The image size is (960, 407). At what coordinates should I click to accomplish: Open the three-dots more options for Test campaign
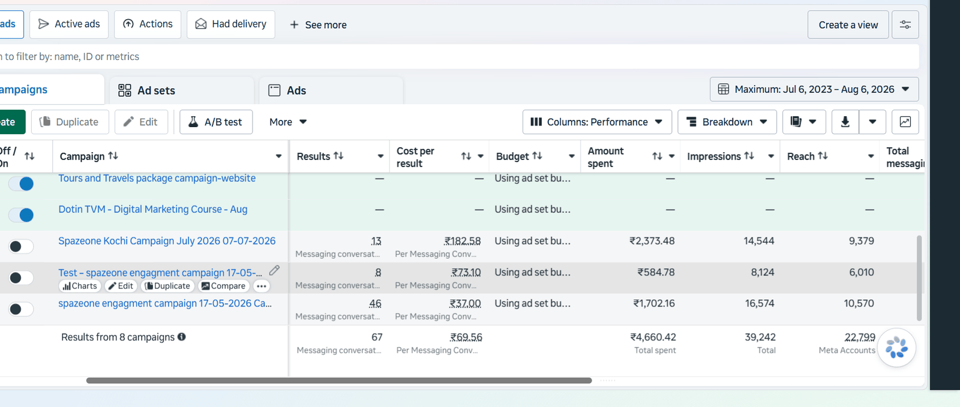point(261,286)
